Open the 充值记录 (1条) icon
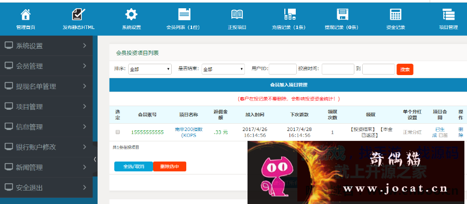 (x=290, y=14)
